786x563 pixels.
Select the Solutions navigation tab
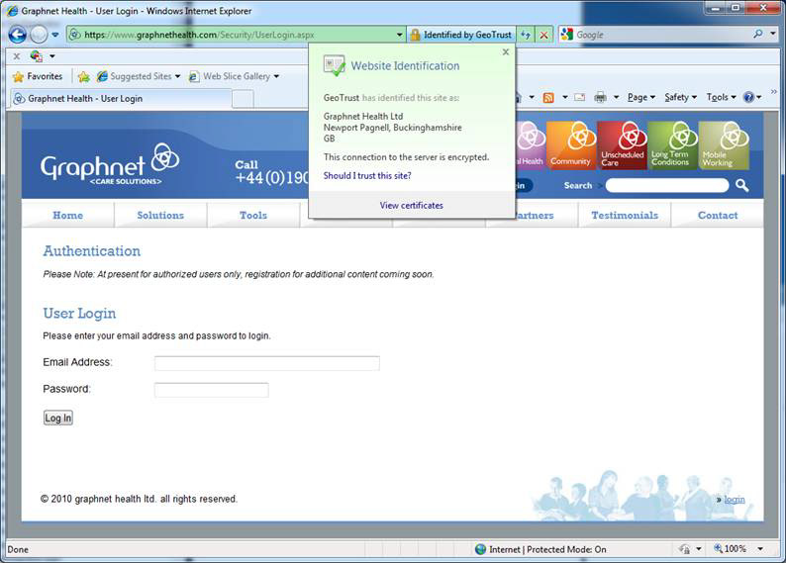160,215
